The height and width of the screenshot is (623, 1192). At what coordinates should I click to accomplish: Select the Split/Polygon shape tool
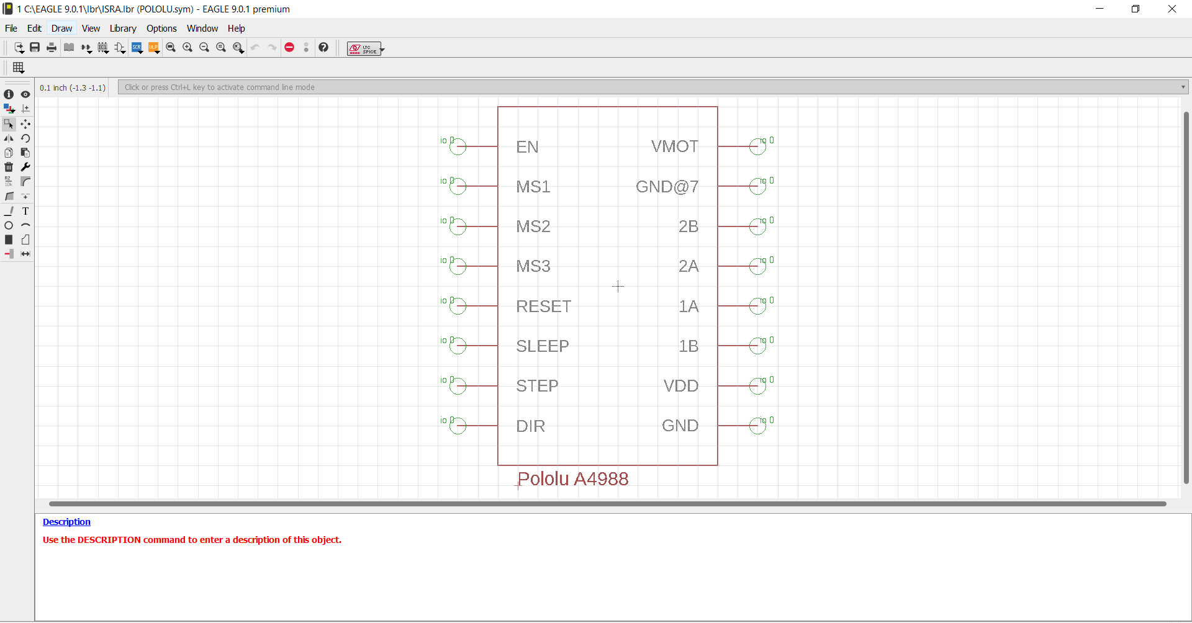(x=9, y=196)
